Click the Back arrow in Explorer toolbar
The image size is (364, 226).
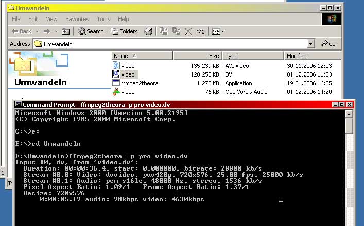(x=21, y=31)
